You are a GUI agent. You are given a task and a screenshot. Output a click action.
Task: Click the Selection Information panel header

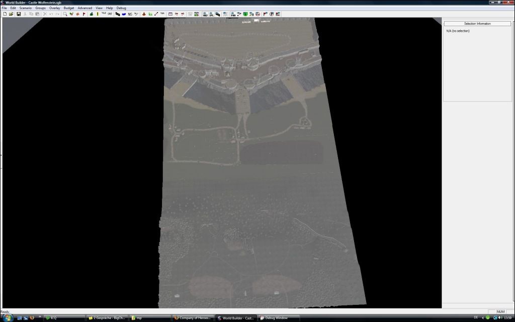point(477,24)
